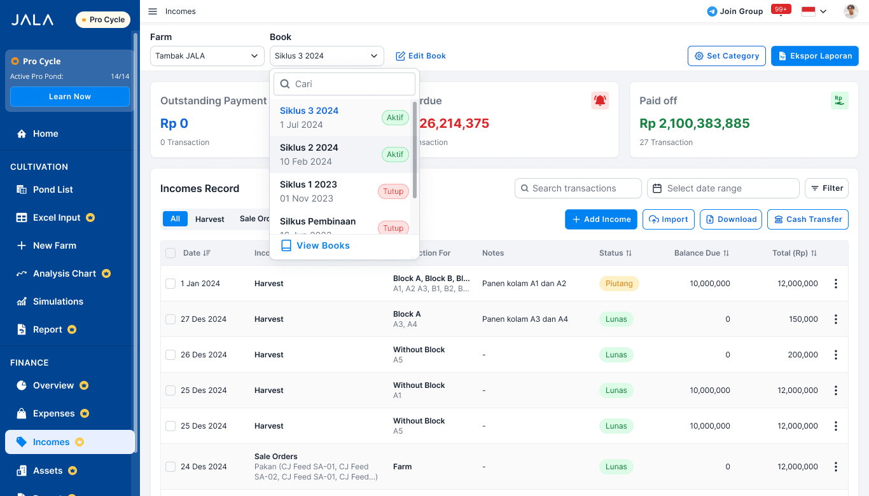Screen dimensions: 869x496
Task: Expand the language dropdown chevron
Action: tap(823, 11)
